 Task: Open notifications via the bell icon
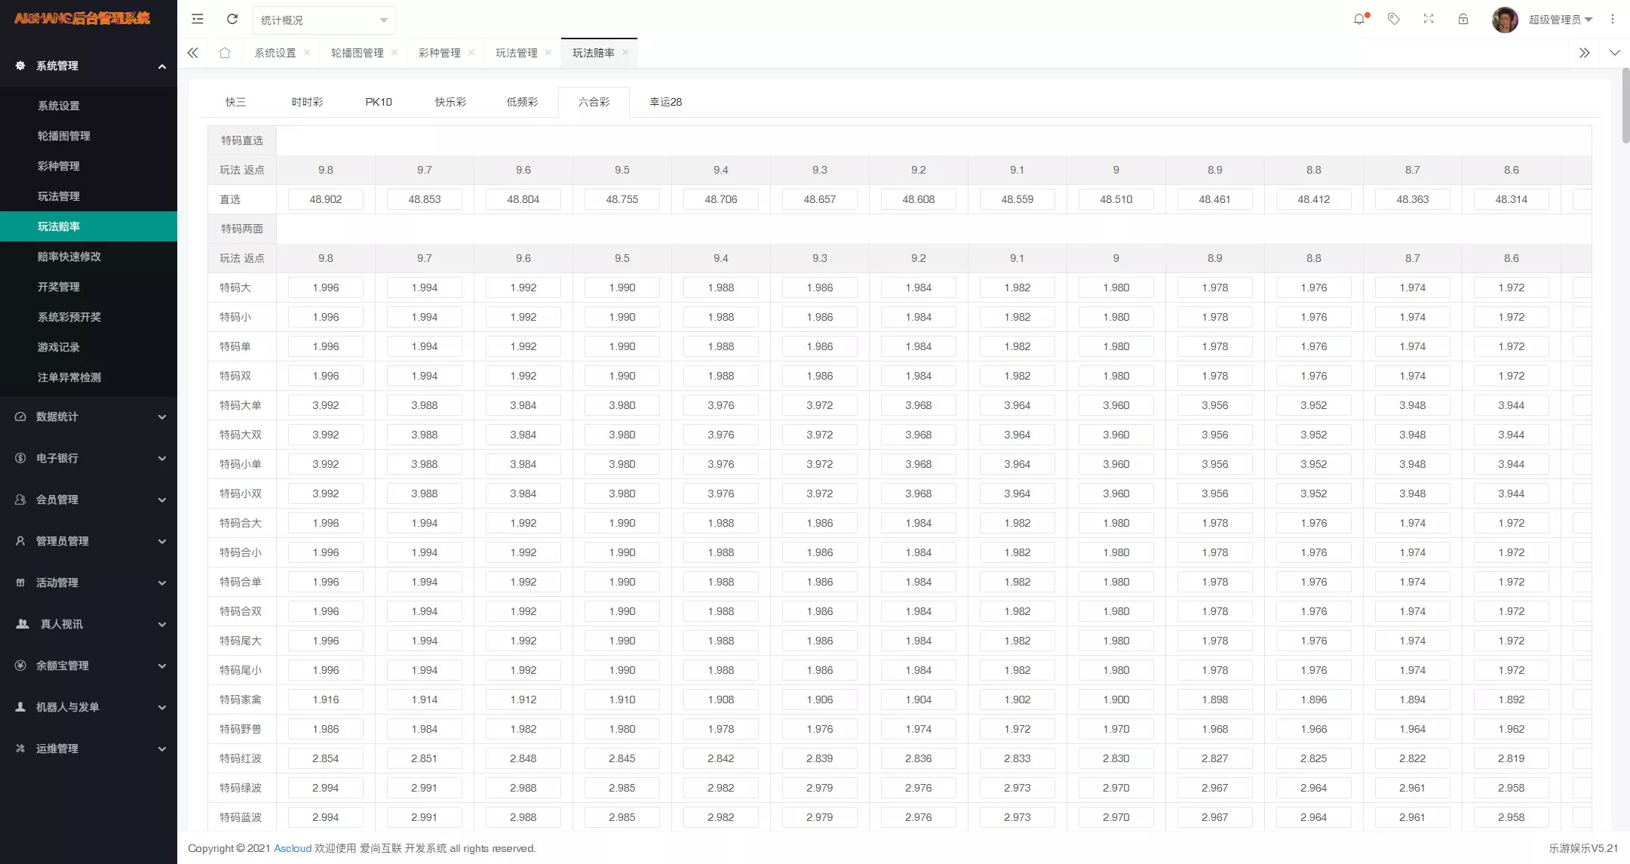1359,18
